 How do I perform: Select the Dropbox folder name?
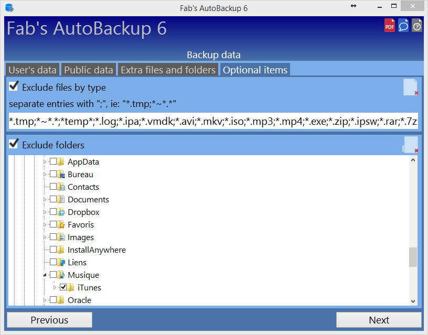click(83, 212)
